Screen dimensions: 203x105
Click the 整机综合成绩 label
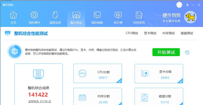[x=39, y=88]
